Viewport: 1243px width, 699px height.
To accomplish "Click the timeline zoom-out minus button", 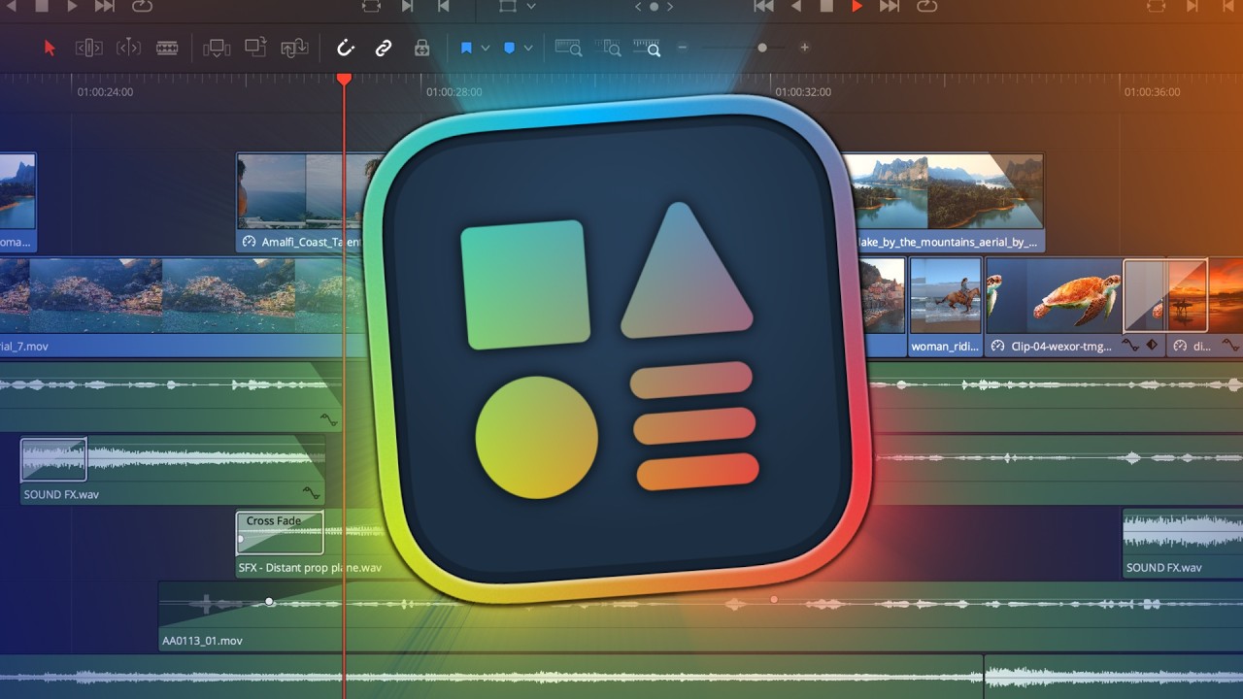I will tap(683, 48).
